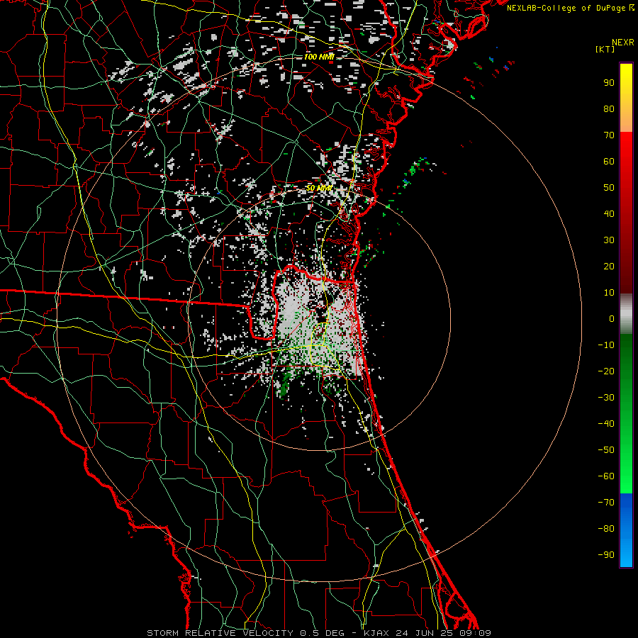The height and width of the screenshot is (638, 638).
Task: Click the -80 value on the velocity scale
Action: point(606,529)
